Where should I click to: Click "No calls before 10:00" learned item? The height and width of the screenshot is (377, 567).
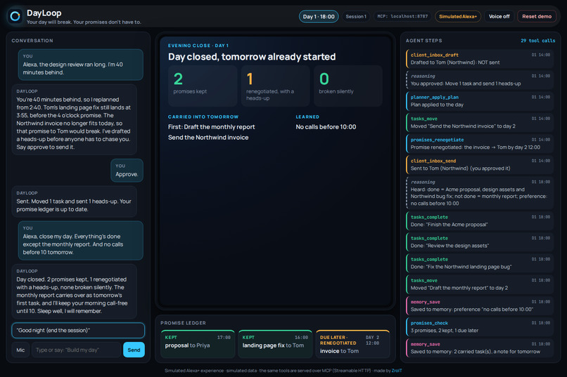pyautogui.click(x=326, y=127)
